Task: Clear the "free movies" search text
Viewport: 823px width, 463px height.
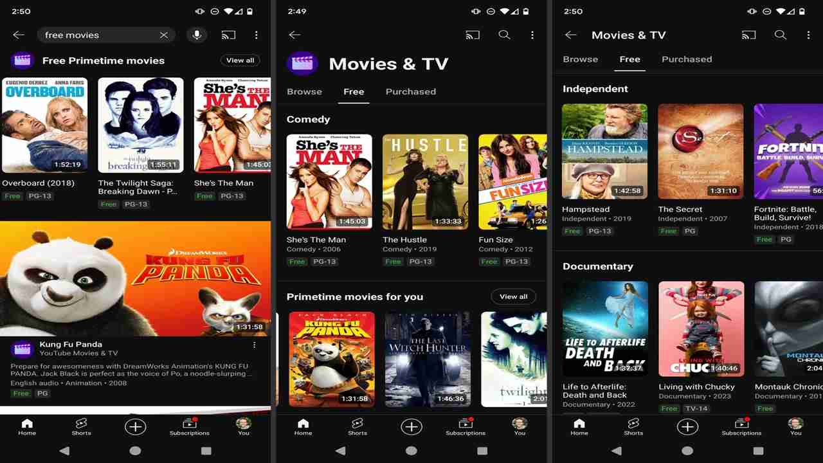Action: [164, 35]
